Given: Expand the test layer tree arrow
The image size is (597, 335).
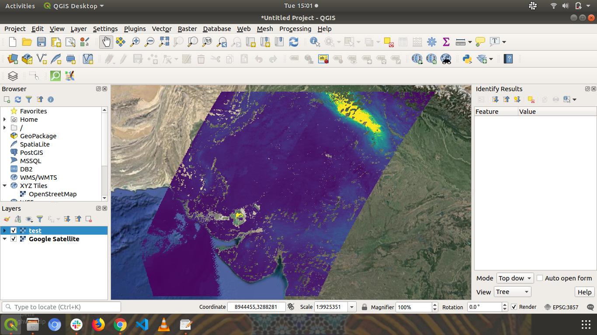Looking at the screenshot, I should [5, 230].
